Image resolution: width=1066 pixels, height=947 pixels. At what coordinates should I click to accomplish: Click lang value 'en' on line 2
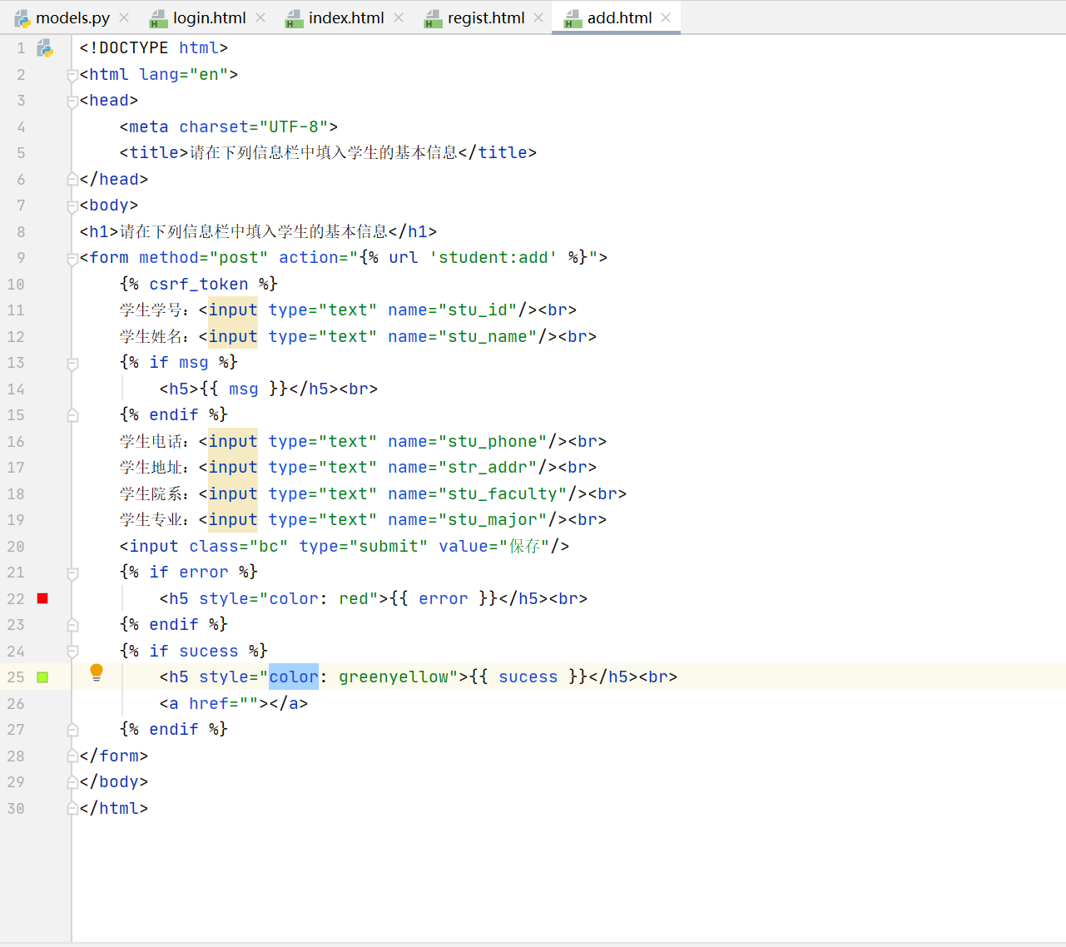[x=209, y=75]
